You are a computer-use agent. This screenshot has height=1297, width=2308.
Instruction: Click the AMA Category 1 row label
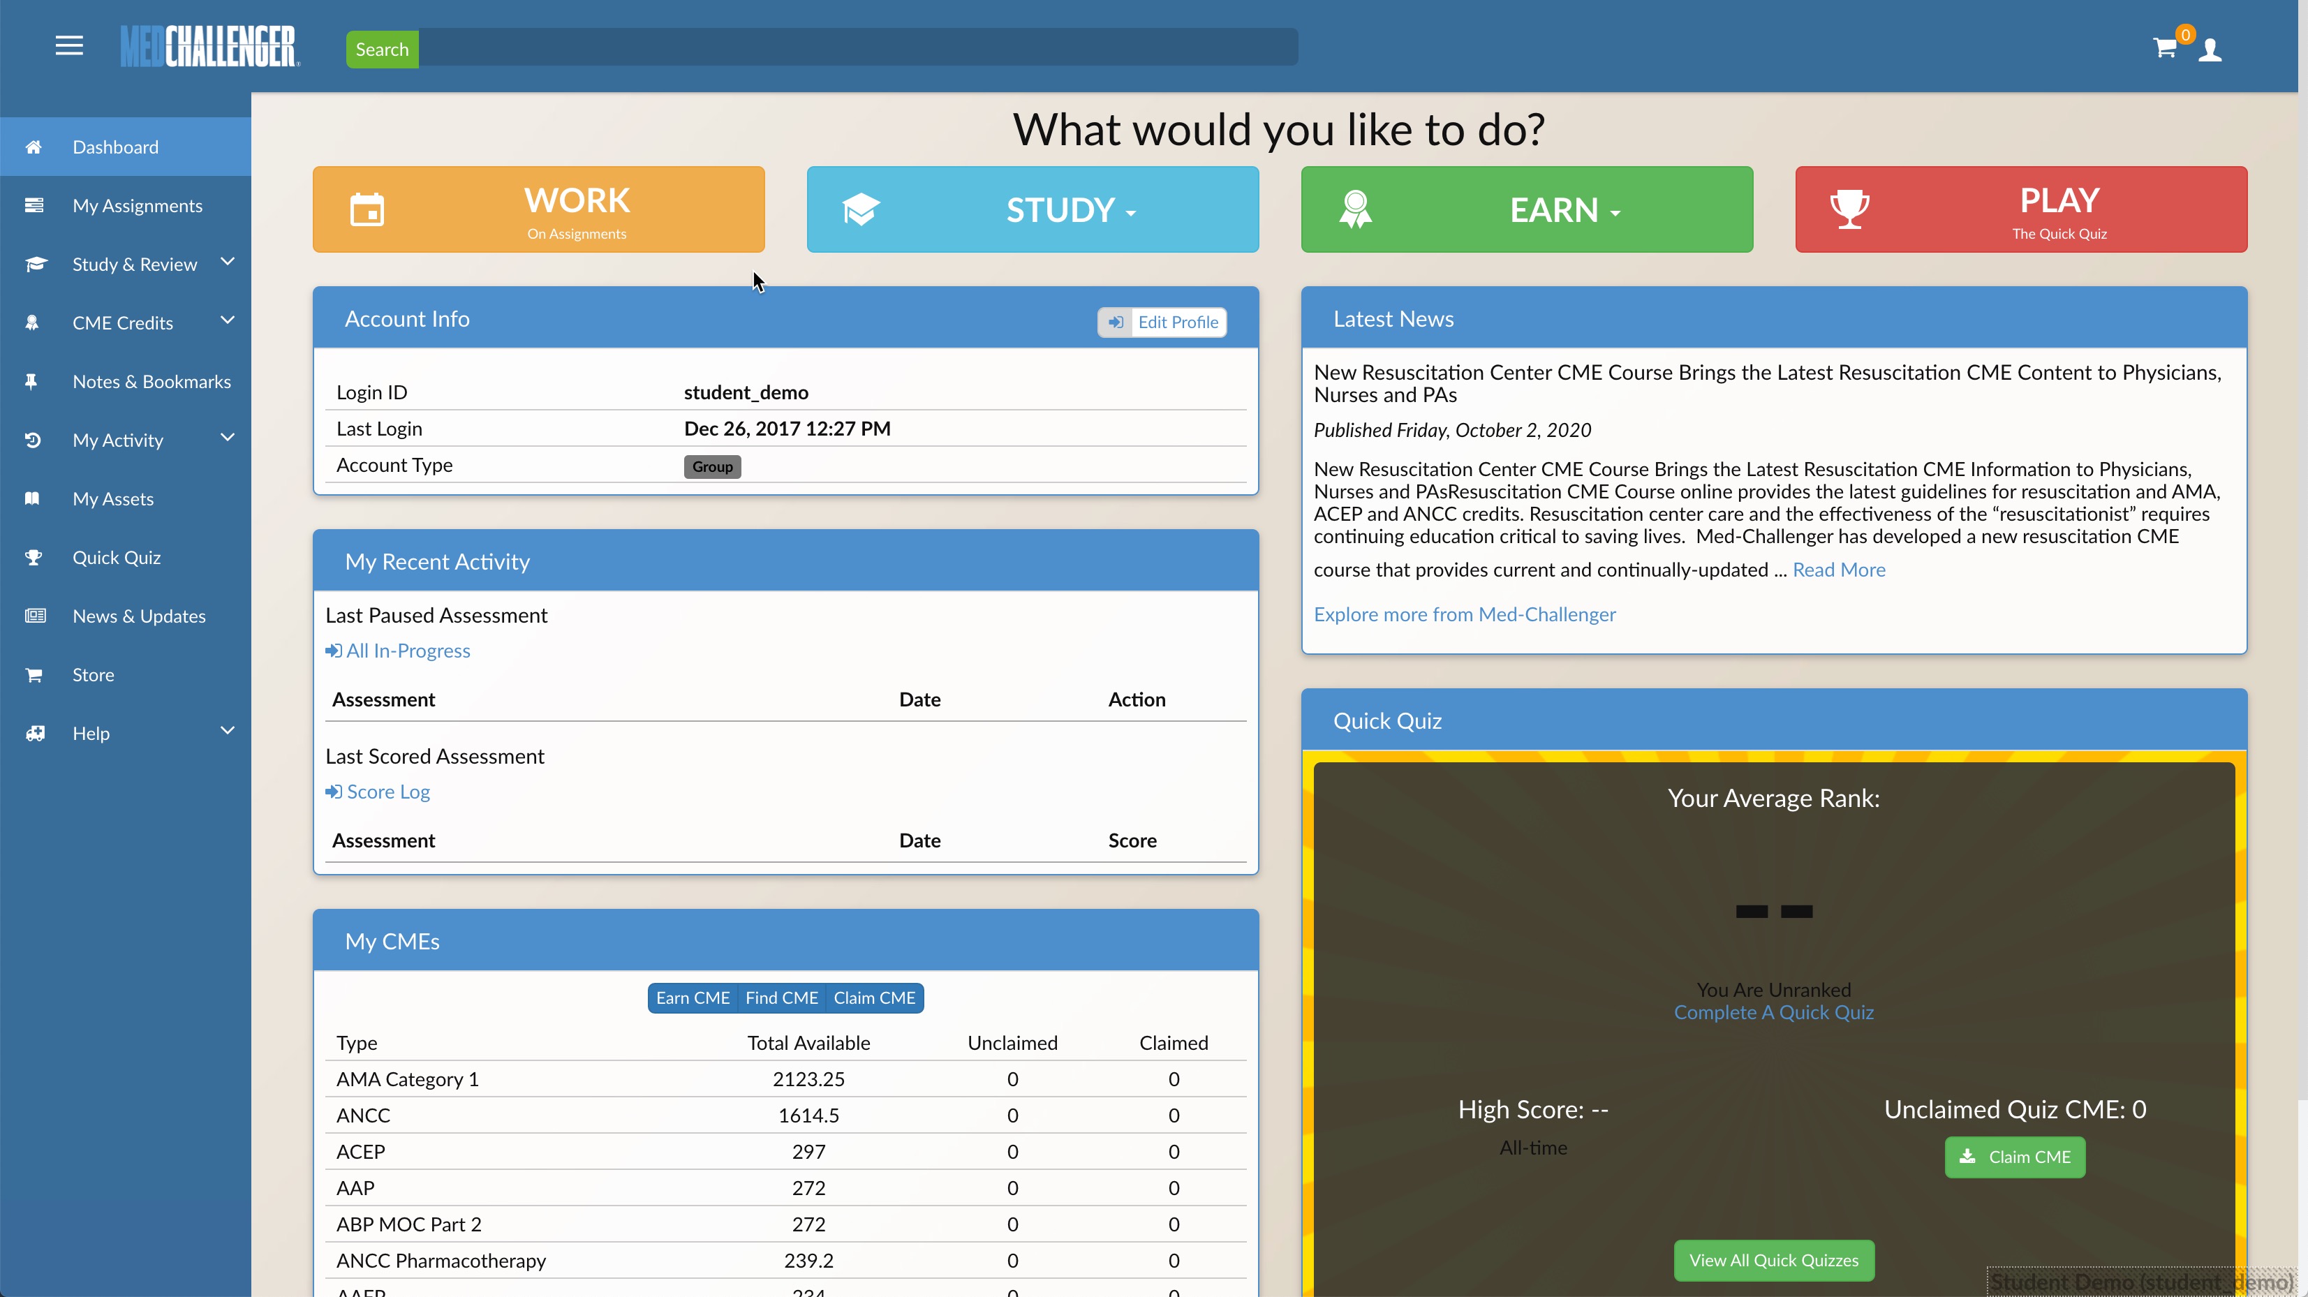[x=408, y=1079]
